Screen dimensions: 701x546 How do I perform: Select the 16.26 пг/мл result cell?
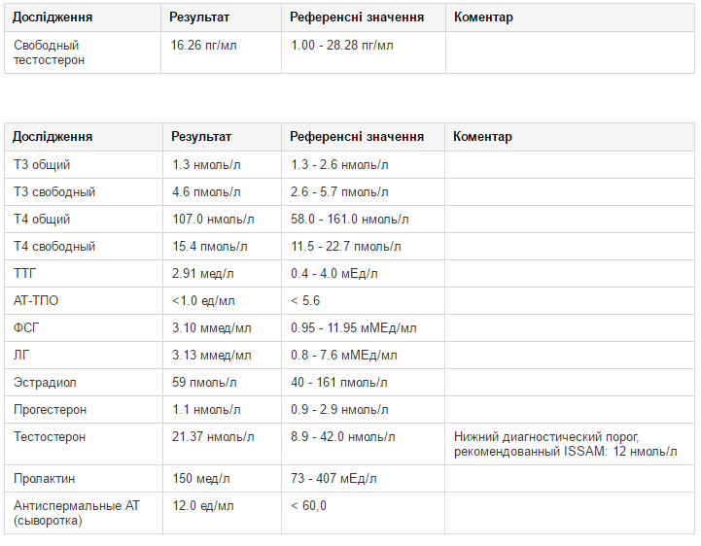202,45
